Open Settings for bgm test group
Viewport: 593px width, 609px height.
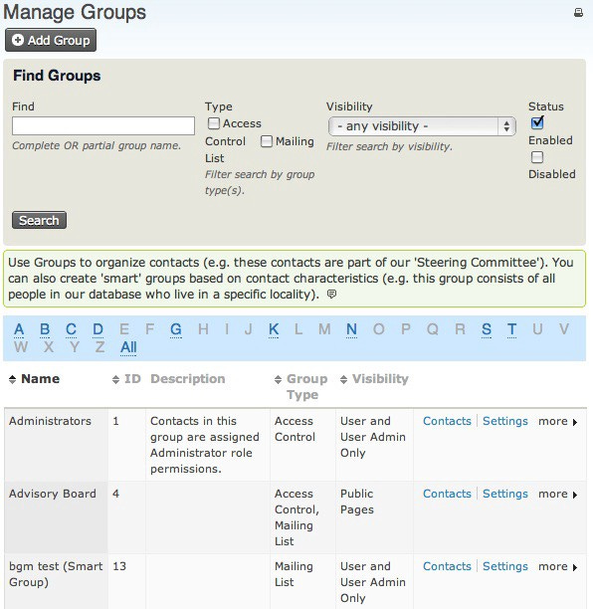pos(505,566)
